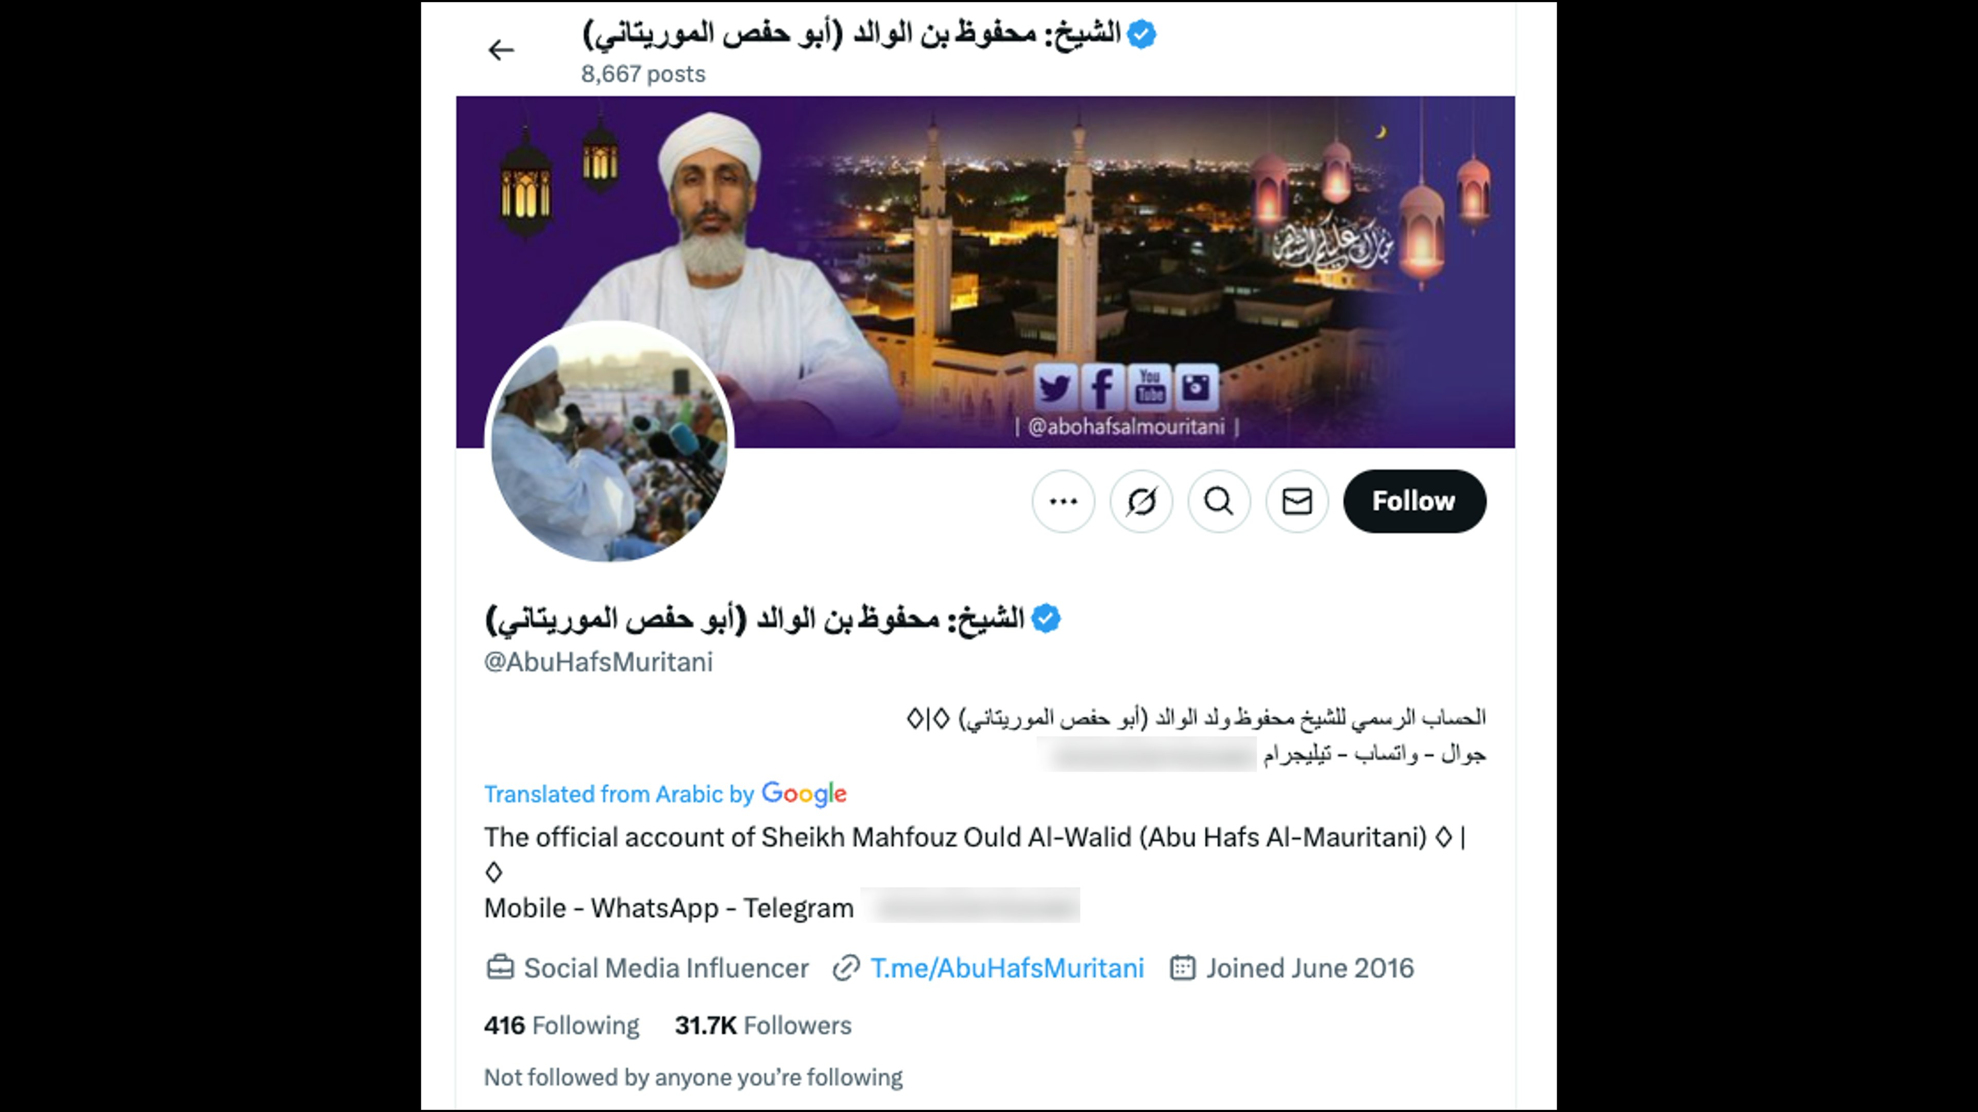Screen dimensions: 1978x1112
Task: View the 416 Following list
Action: click(x=561, y=1026)
